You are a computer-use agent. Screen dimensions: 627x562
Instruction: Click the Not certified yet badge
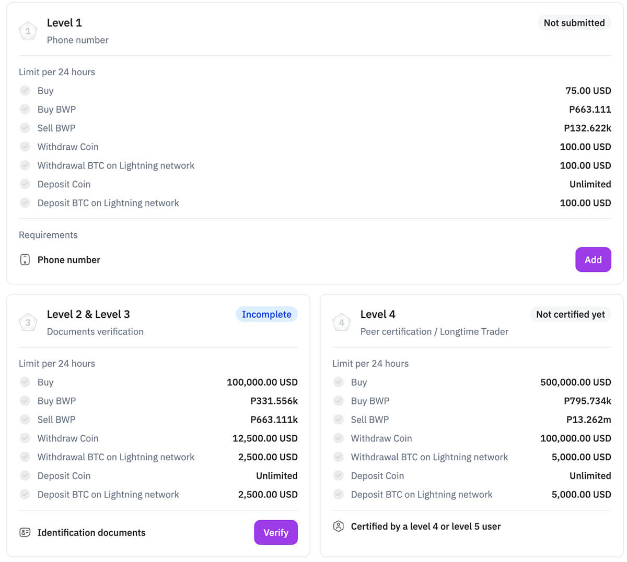570,315
